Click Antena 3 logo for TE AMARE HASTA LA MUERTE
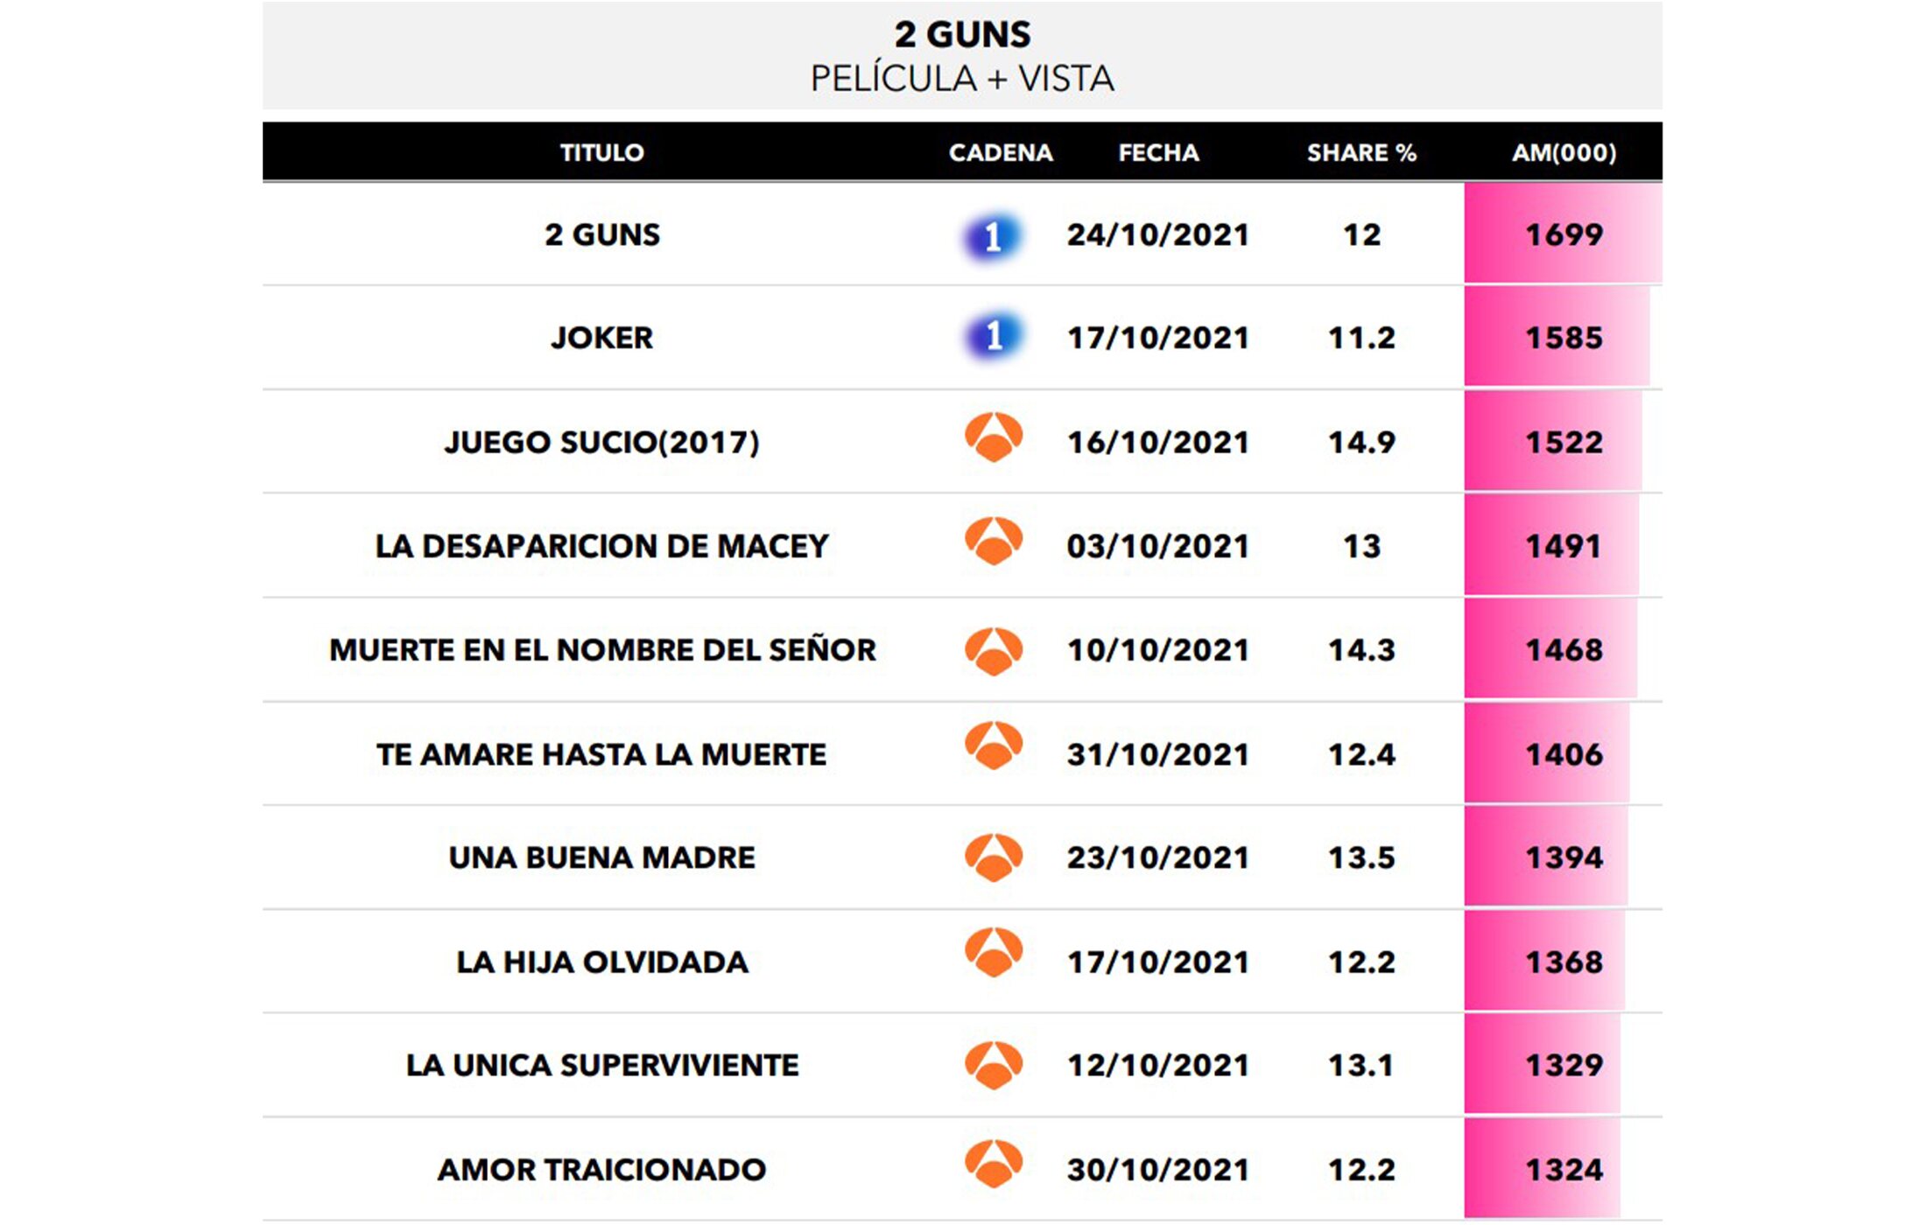Image resolution: width=1926 pixels, height=1225 pixels. click(x=994, y=745)
